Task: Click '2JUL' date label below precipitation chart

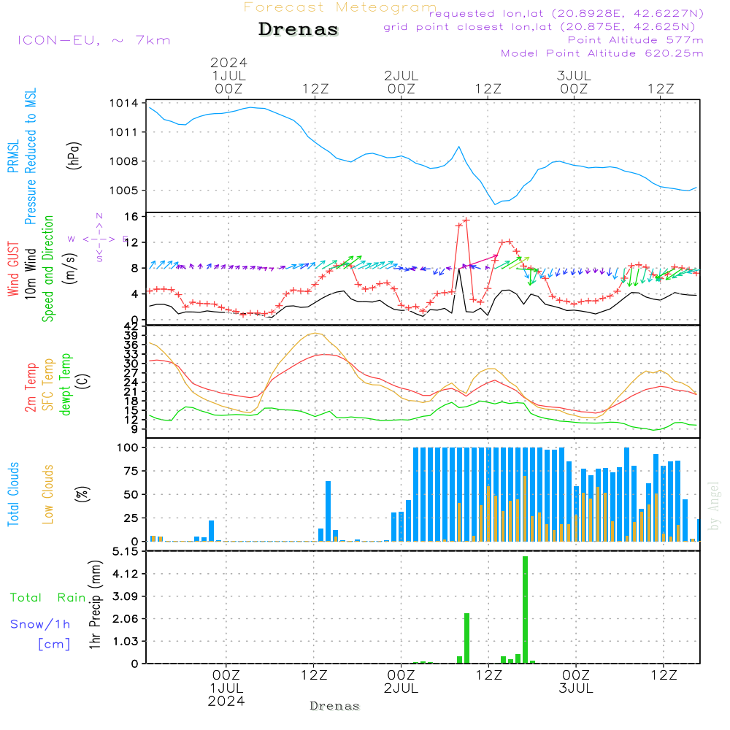Action: [401, 688]
